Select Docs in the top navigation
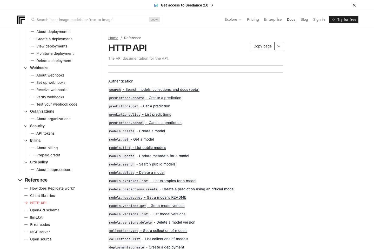Viewport: 374px width, 249px height. [291, 19]
